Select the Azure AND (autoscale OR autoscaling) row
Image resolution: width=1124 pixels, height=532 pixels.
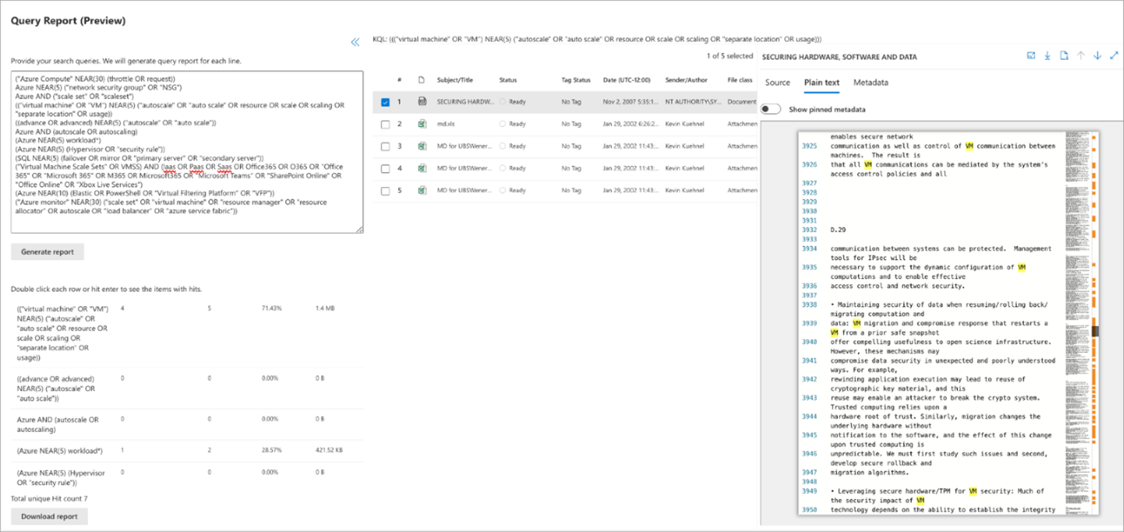tap(187, 424)
